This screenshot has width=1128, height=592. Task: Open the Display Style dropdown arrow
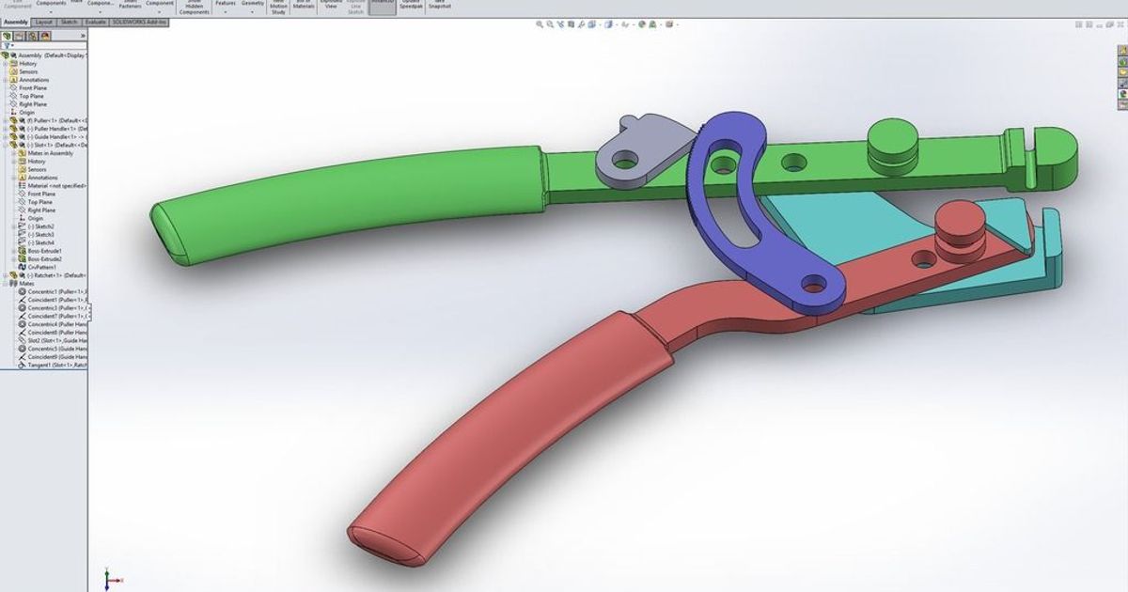click(x=618, y=24)
